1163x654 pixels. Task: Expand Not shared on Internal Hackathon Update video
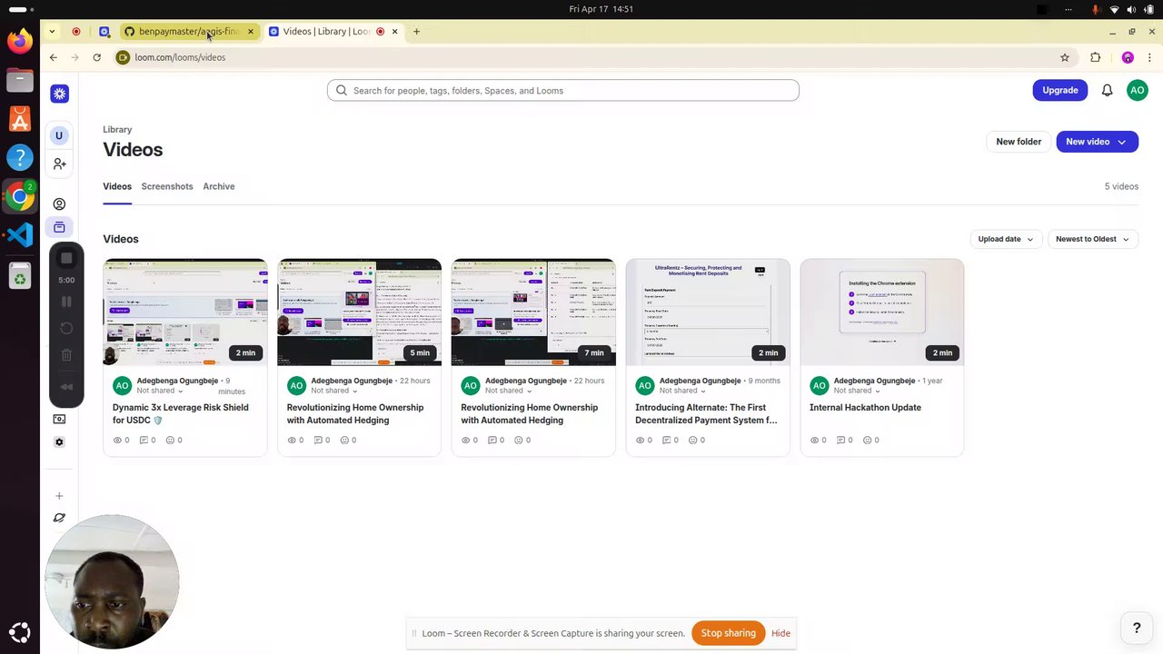[857, 391]
